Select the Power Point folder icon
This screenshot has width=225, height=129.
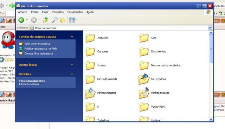coord(144,107)
